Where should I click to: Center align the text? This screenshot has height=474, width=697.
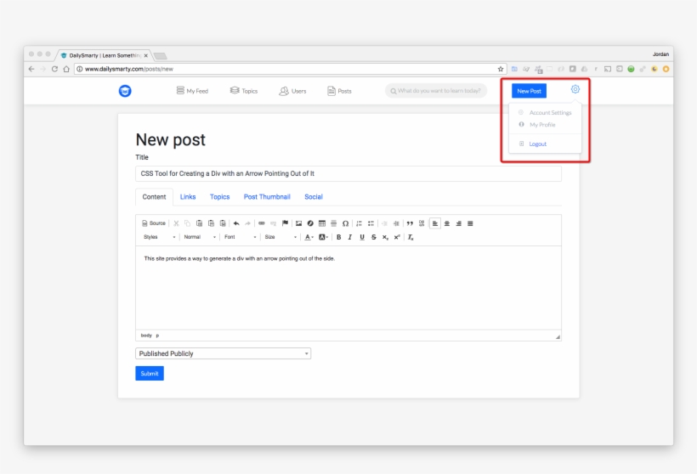pos(447,223)
